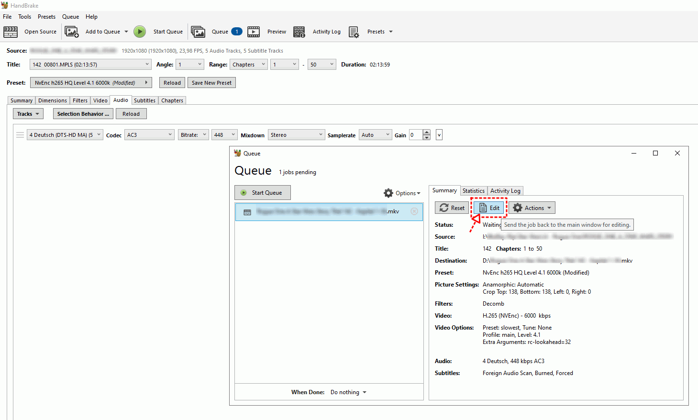Expand the Presets toolbar dropdown arrow
The image size is (698, 420).
pyautogui.click(x=391, y=32)
